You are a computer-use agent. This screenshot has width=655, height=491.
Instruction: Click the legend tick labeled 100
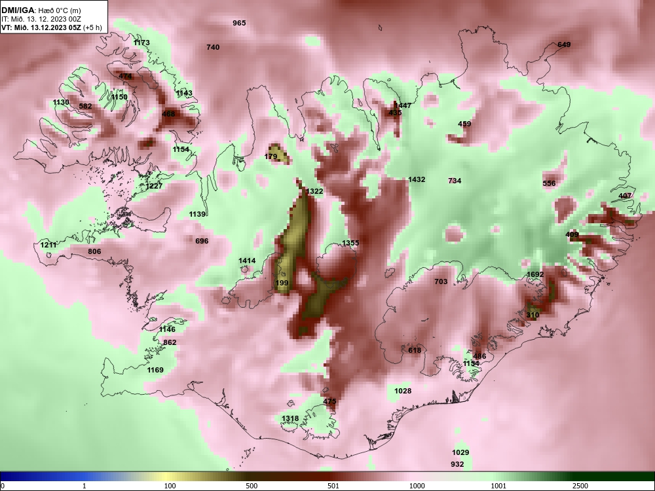click(x=170, y=486)
